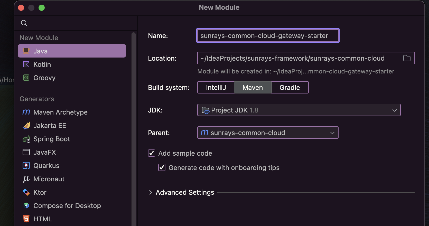This screenshot has height=226, width=429.
Task: Click the Compose for Desktop icon
Action: [x=26, y=205]
